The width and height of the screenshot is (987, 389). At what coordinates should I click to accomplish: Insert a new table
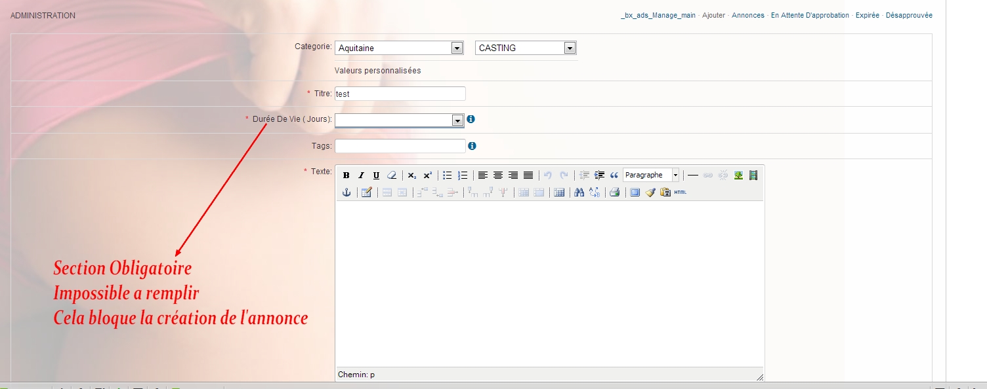(x=558, y=193)
